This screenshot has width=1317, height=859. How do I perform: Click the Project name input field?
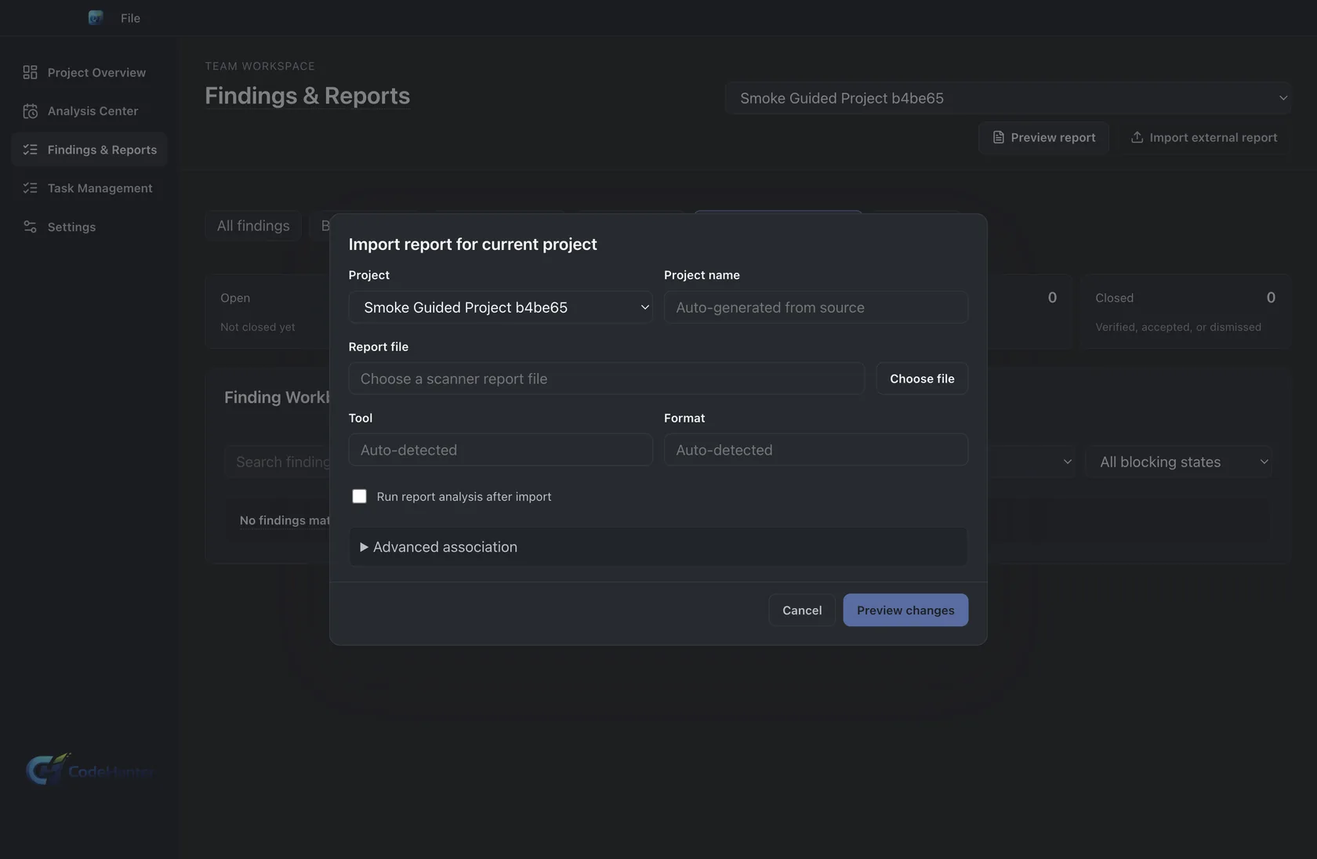pyautogui.click(x=816, y=307)
